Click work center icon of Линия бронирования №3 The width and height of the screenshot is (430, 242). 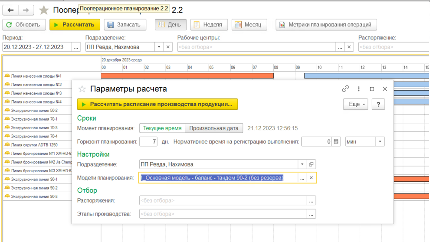click(7, 170)
